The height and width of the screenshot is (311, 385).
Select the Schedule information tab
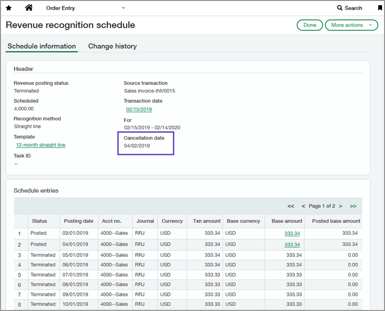(x=41, y=46)
